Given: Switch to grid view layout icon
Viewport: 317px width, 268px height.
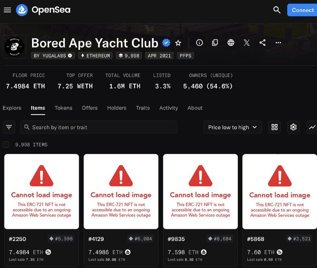Looking at the screenshot, I should pyautogui.click(x=274, y=127).
